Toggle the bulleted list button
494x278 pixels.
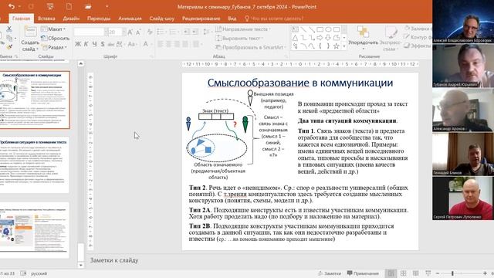point(161,32)
